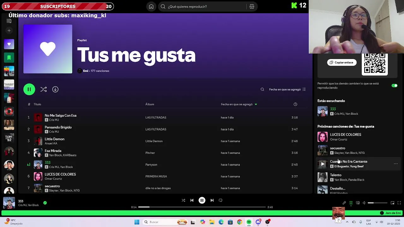404x227 pixels.
Task: Open the green bookmark Episodes tile in the sidebar
Action: click(x=9, y=58)
